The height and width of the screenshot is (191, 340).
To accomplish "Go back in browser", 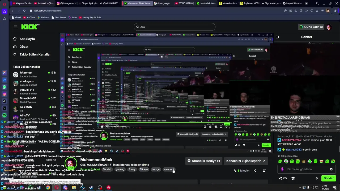I will coord(12,11).
